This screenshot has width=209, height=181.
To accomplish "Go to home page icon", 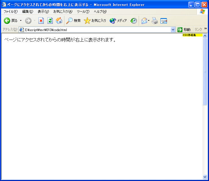I will 59,21.
